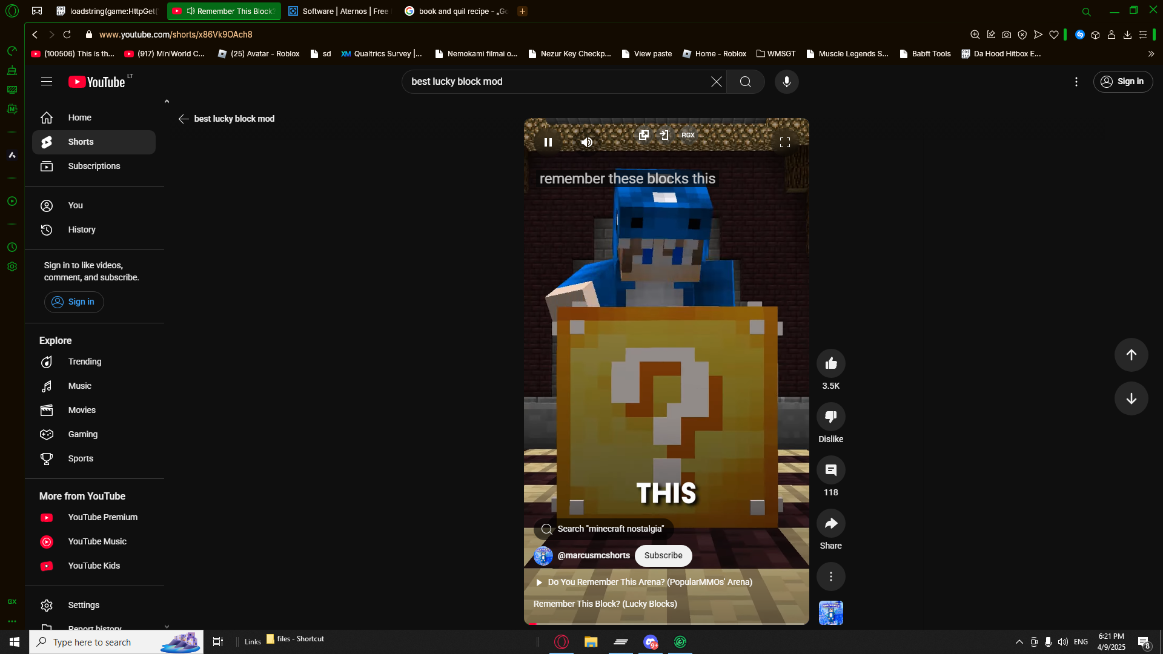
Task: Mute the Shorts video volume
Action: (x=587, y=142)
